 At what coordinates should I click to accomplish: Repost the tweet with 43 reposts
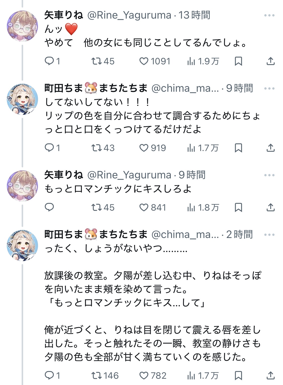tap(96, 148)
